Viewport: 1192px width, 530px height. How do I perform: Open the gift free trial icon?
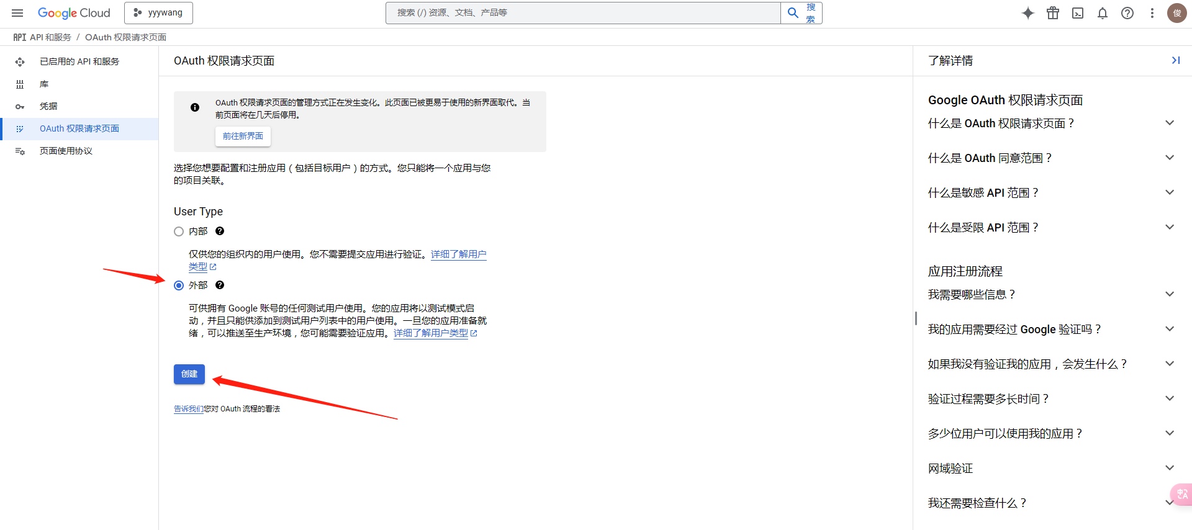click(1053, 13)
